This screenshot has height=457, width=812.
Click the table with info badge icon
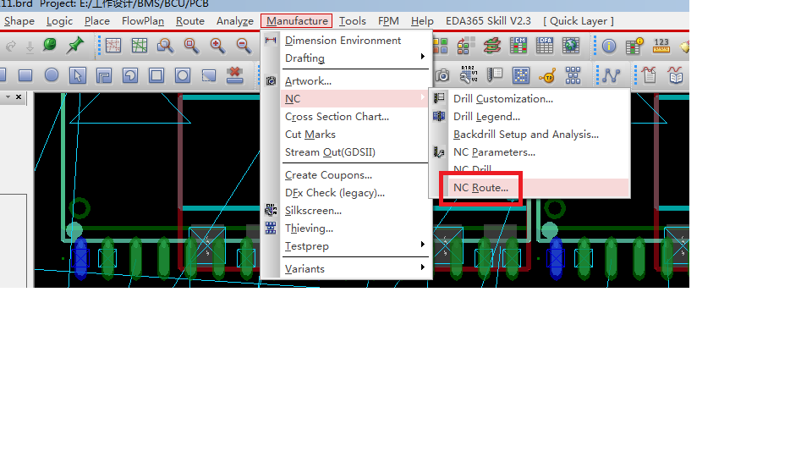coord(635,46)
